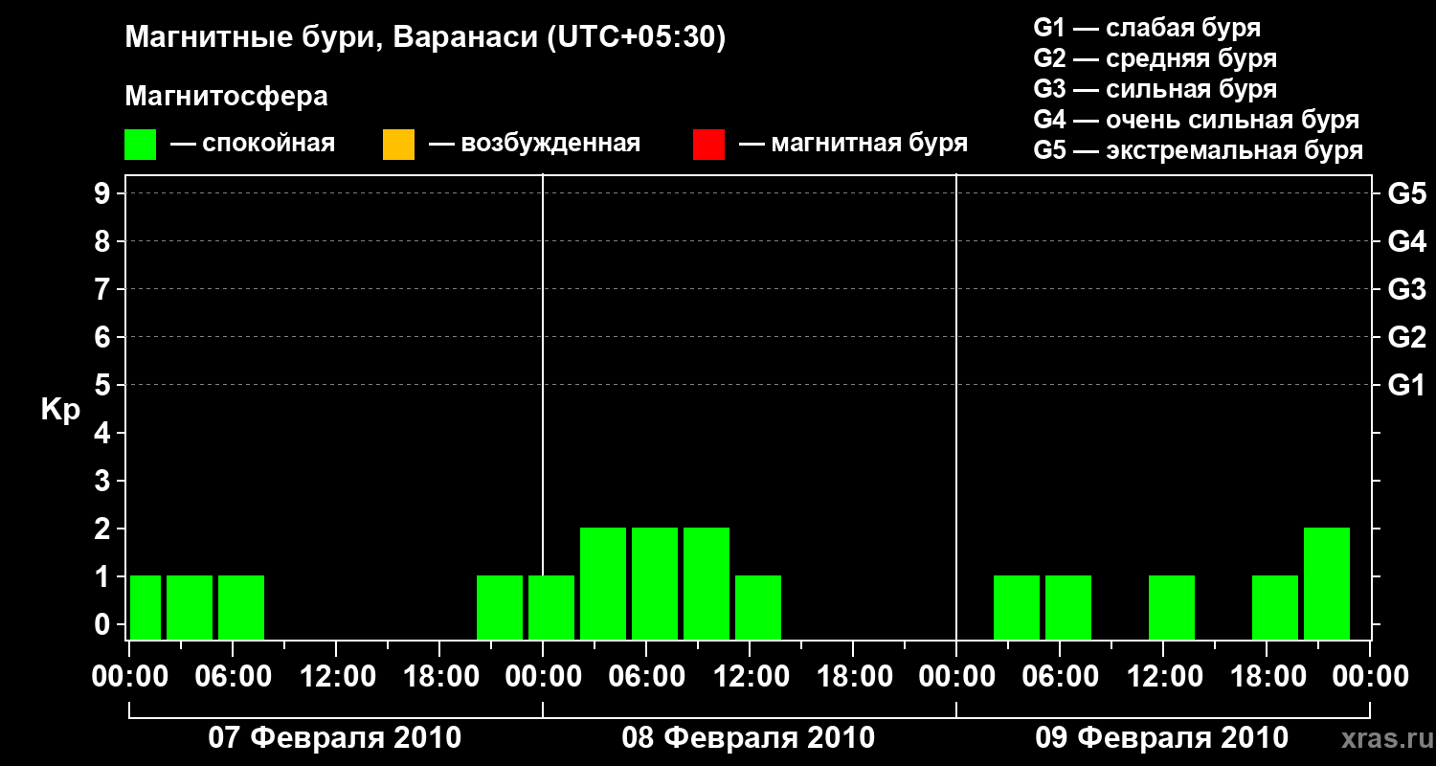Click the '12:00' tick label for 08 February
Viewport: 1436px width, 766px height.
[750, 676]
